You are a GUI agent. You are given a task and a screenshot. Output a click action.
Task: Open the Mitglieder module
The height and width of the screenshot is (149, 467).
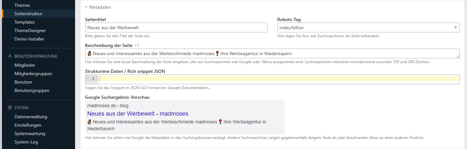[x=25, y=65]
